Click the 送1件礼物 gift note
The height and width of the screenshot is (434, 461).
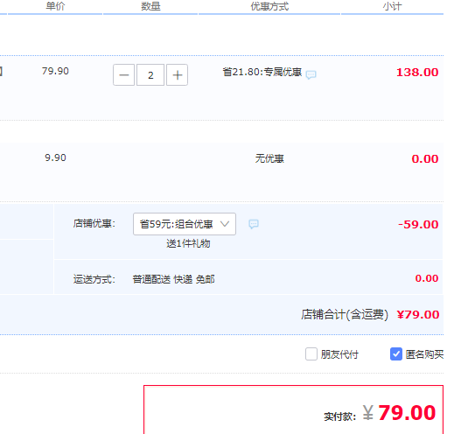pos(188,243)
